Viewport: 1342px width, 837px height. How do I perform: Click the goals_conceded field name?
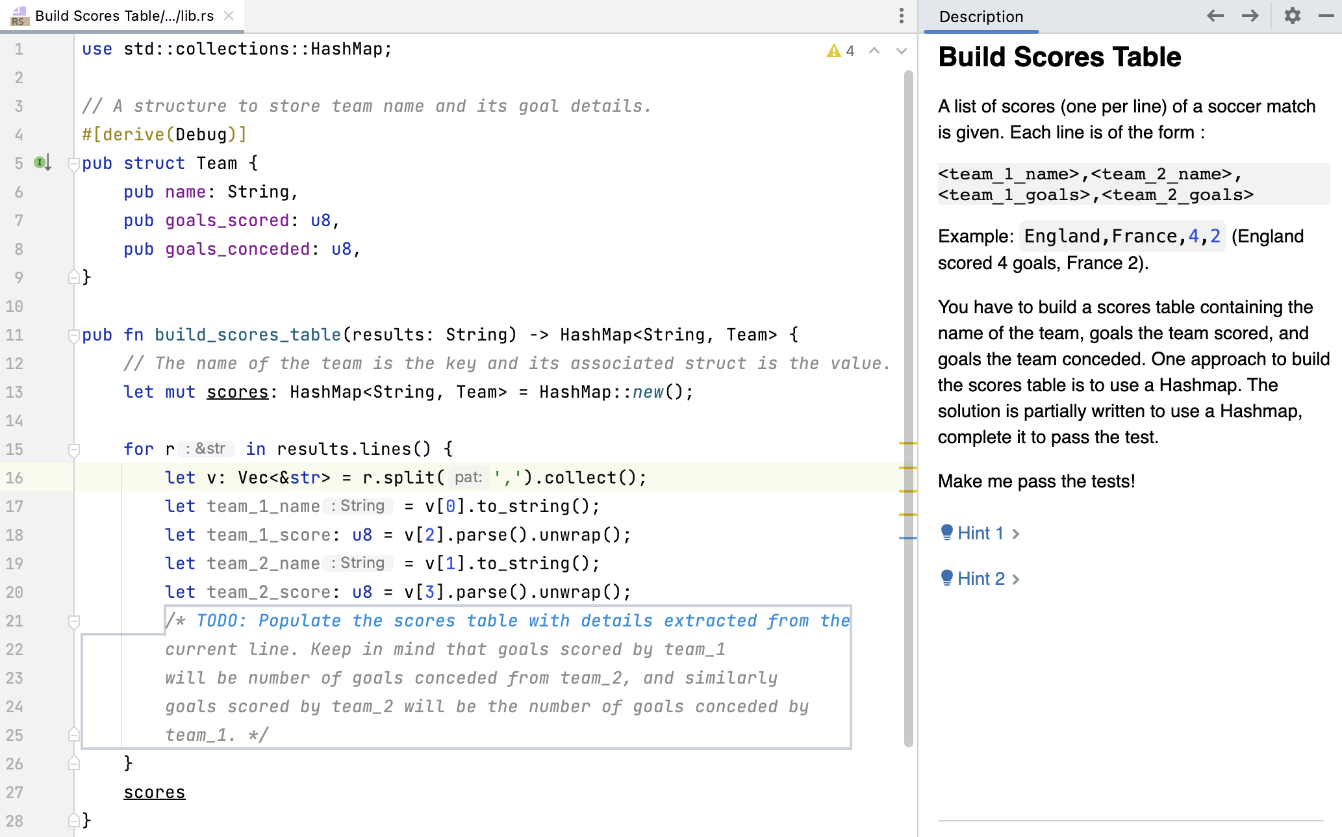coord(238,250)
